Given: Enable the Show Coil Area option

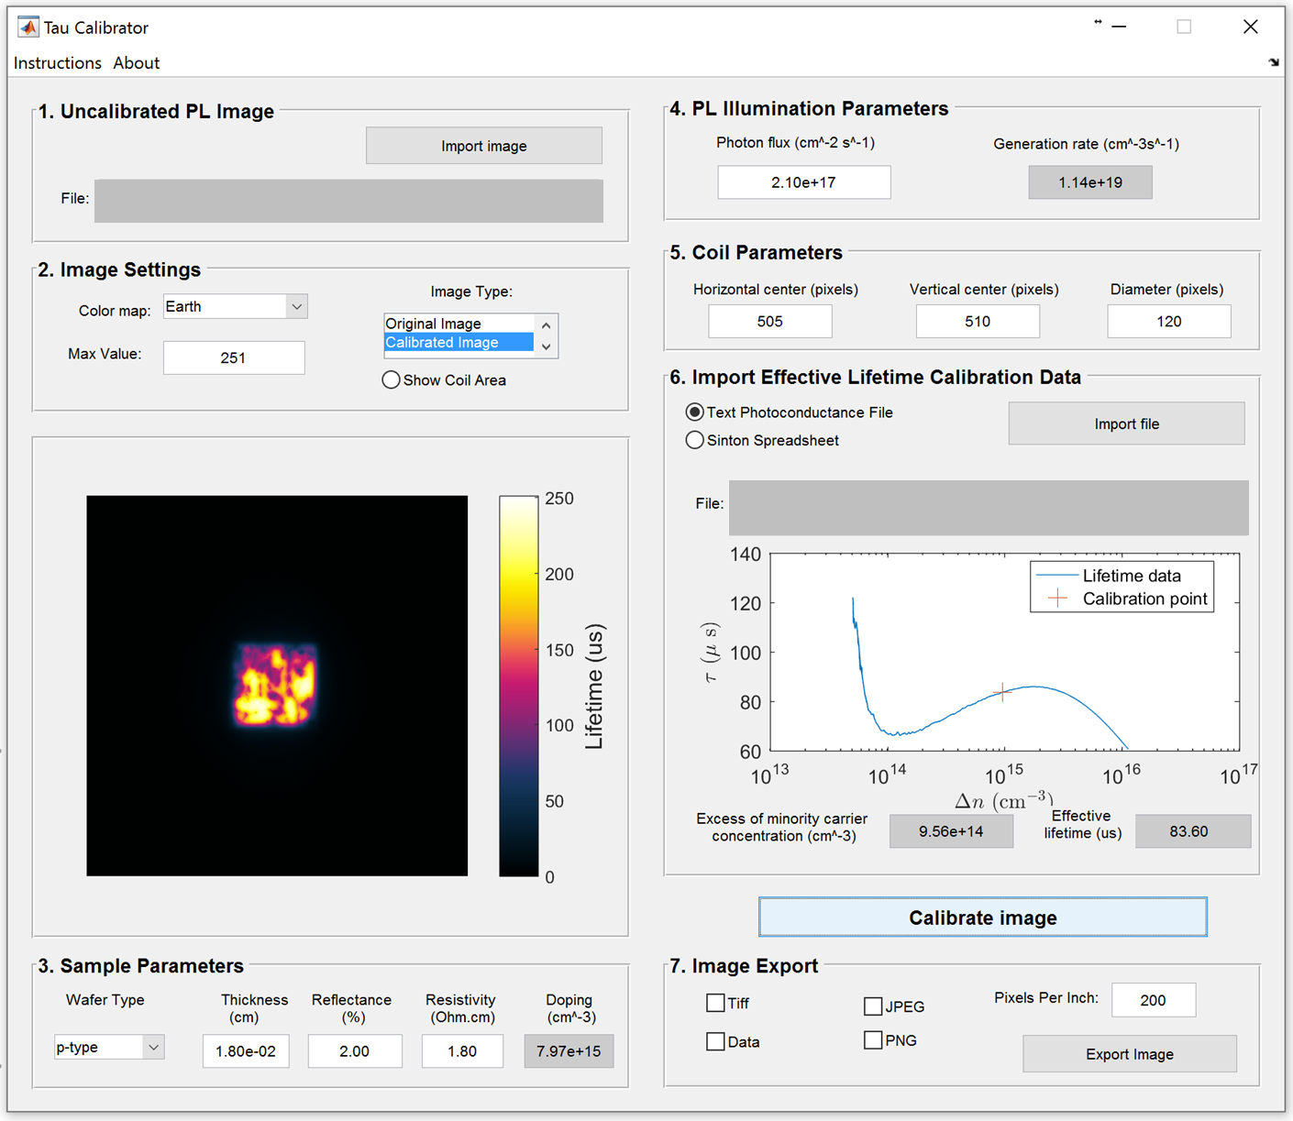Looking at the screenshot, I should click(392, 380).
